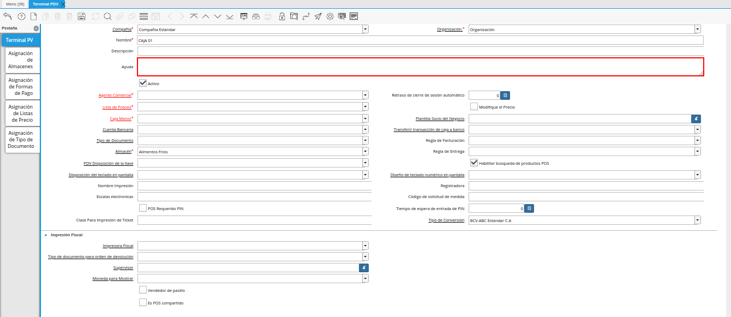731x317 pixels.
Task: Toggle Habilitar búsqueda de productos POS
Action: click(474, 163)
